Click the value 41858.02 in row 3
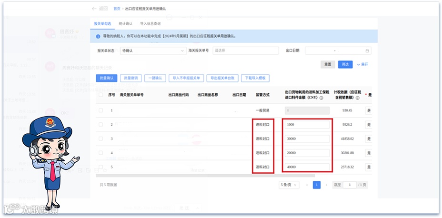The height and width of the screenshot is (218, 442). coord(347,139)
